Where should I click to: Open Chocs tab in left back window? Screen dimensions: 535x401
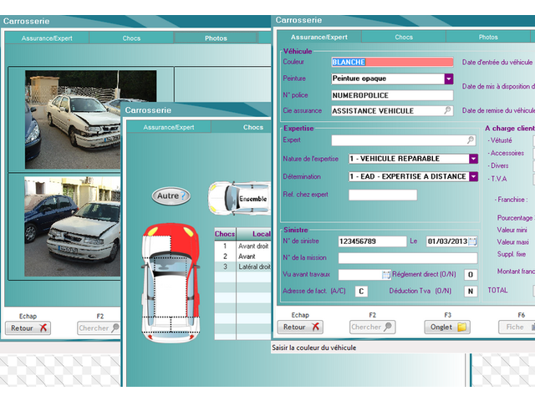pos(131,38)
